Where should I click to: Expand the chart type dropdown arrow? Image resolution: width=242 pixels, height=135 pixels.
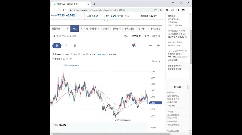point(141,45)
